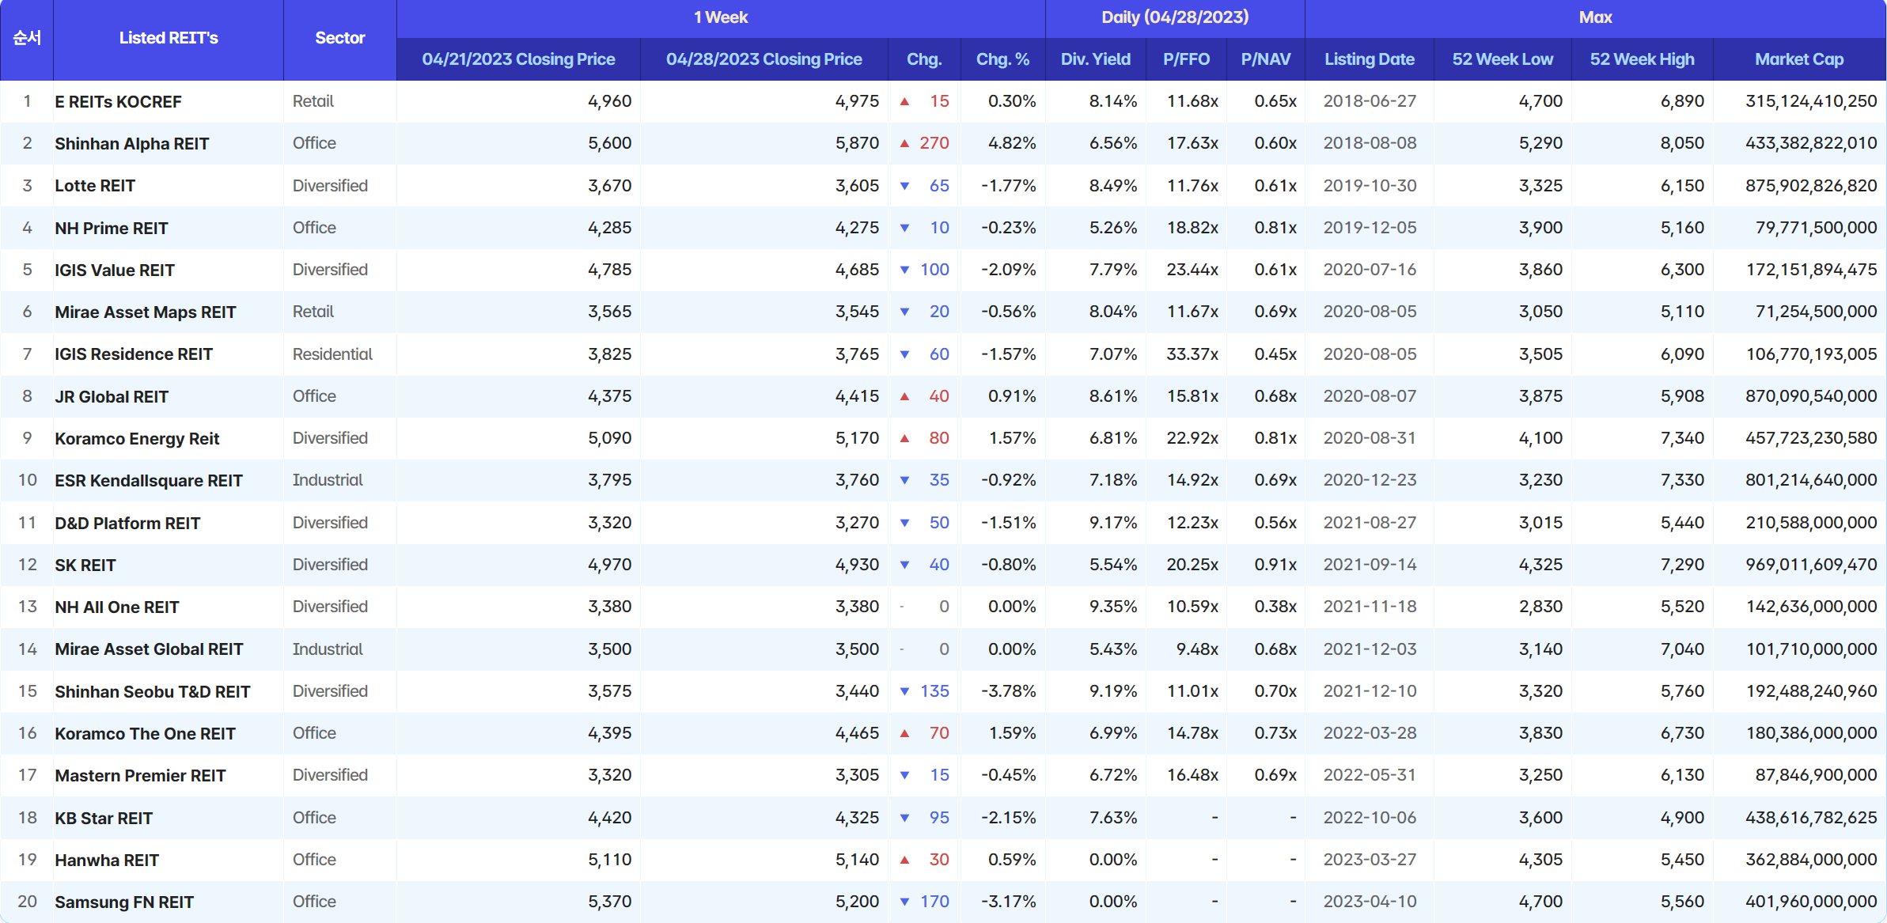
Task: Click the 9.35% dividend yield value
Action: (x=1113, y=607)
